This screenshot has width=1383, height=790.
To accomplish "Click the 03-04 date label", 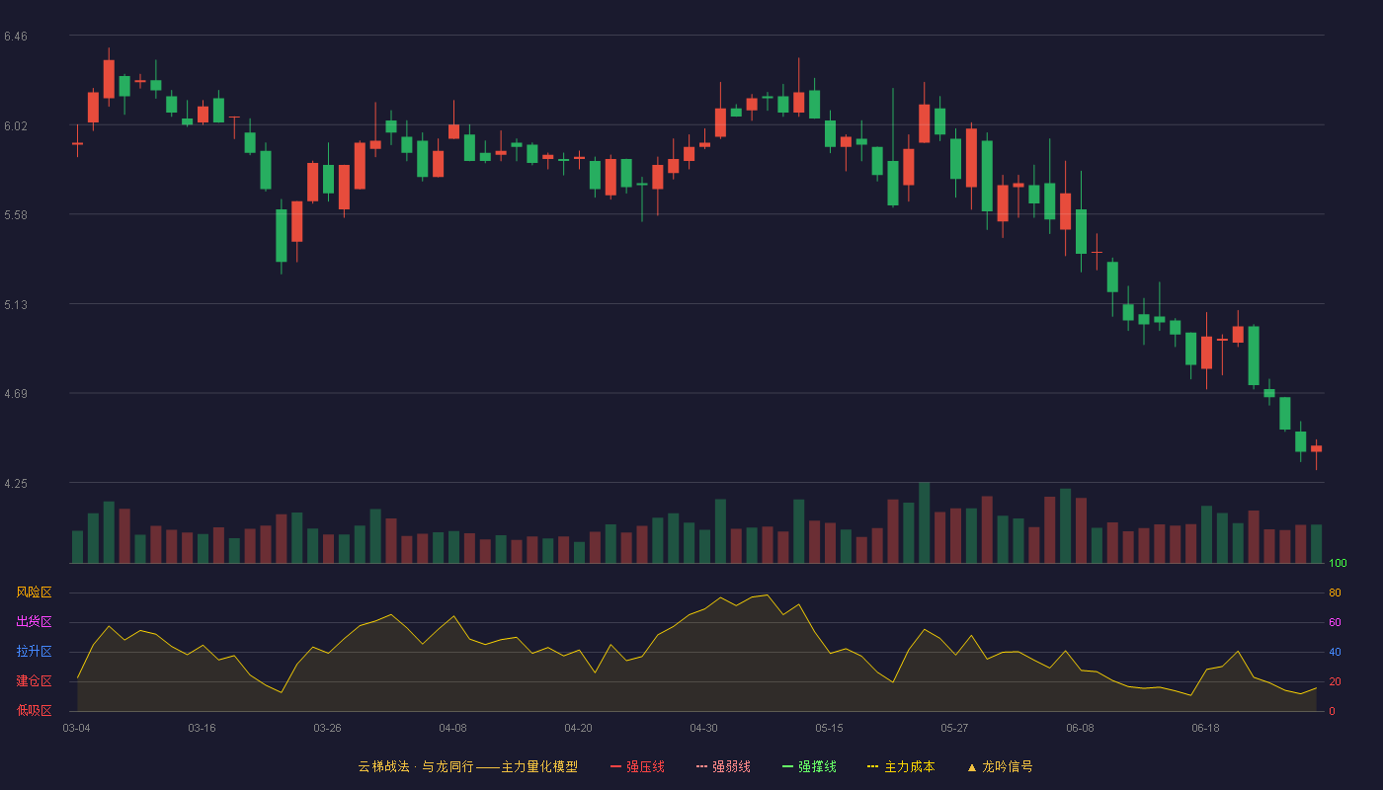I will (76, 728).
